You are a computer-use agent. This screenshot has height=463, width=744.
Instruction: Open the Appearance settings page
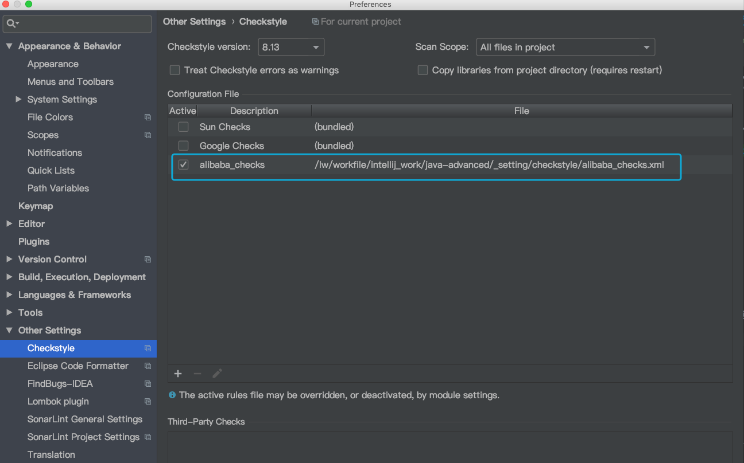pyautogui.click(x=53, y=64)
